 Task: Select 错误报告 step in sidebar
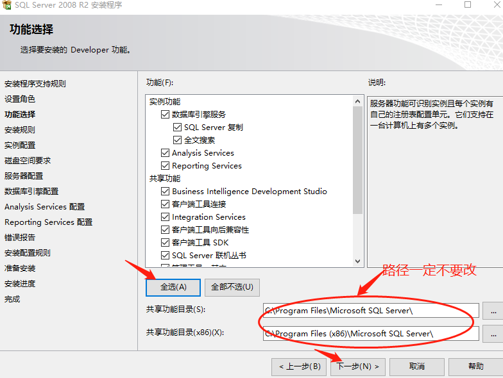19,238
